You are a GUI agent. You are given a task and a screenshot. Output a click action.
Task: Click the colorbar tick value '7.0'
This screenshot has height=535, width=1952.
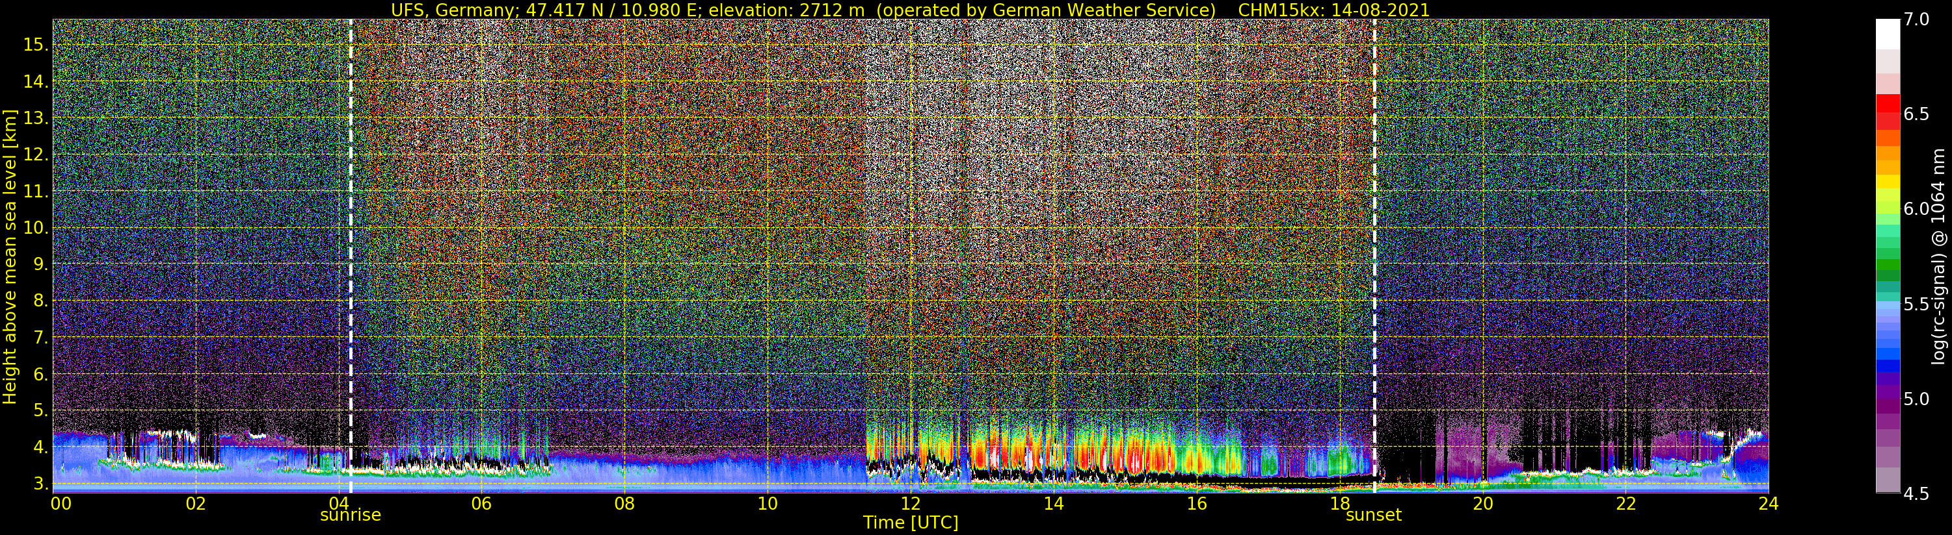tap(1916, 19)
